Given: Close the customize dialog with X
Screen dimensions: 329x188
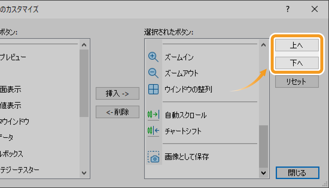Looking at the screenshot, I should click(x=315, y=9).
